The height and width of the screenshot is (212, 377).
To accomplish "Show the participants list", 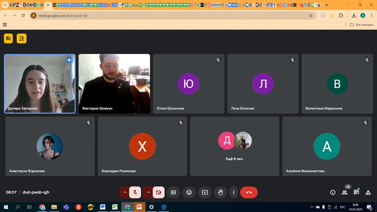I will point(345,192).
